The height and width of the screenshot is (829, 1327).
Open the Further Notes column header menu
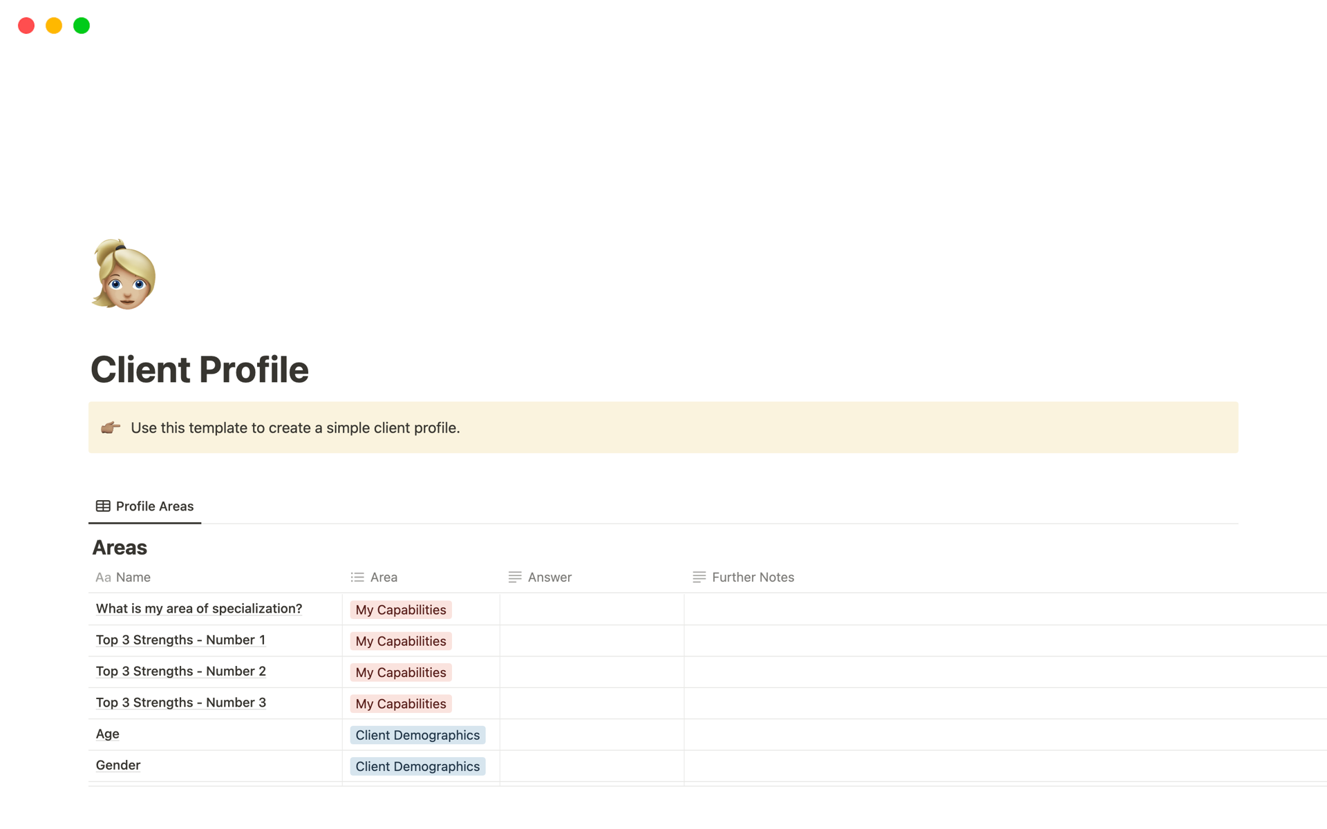753,578
